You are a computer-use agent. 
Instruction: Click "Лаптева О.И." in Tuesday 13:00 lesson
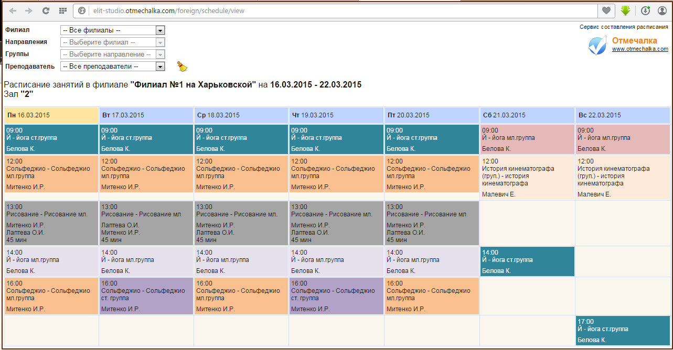coord(120,225)
